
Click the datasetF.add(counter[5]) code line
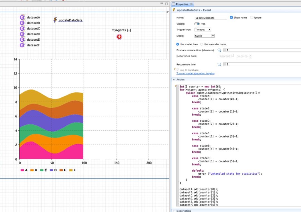199,205
